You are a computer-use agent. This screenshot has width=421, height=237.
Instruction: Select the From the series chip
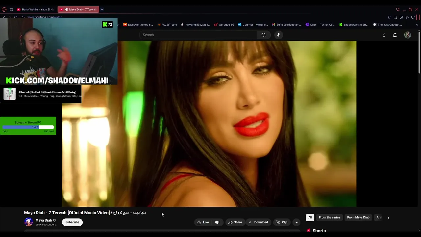click(329, 217)
